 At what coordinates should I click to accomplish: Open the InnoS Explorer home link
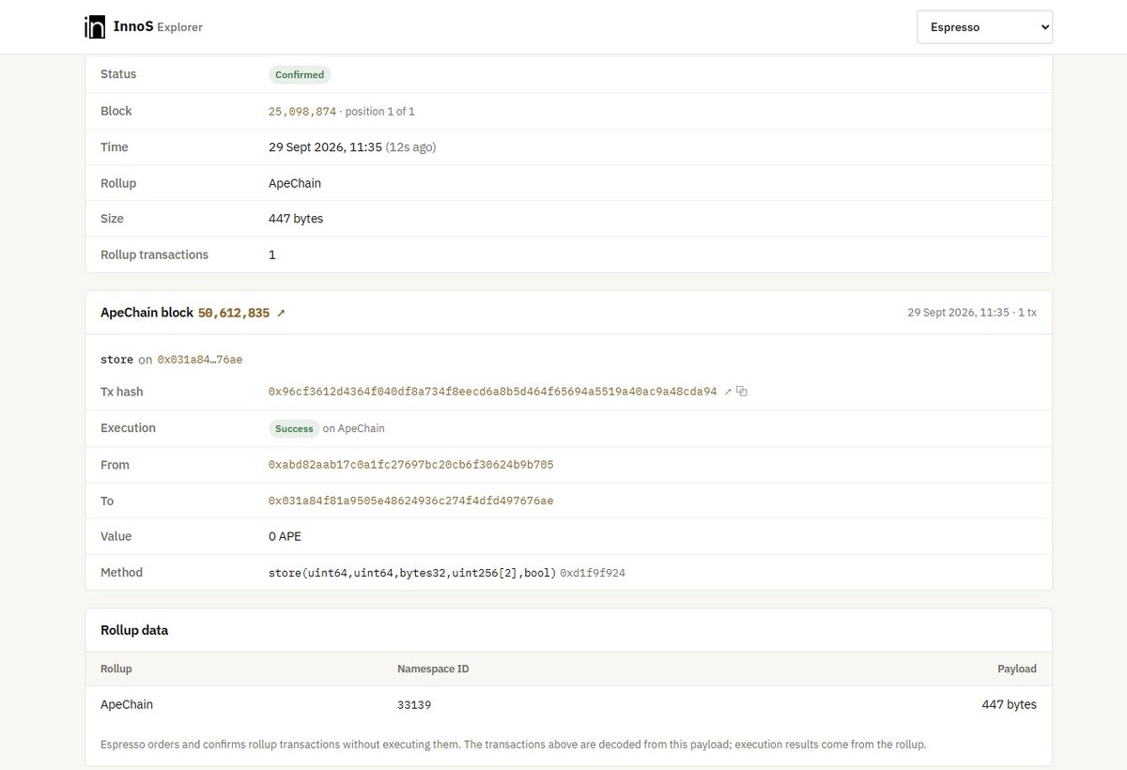[x=144, y=27]
